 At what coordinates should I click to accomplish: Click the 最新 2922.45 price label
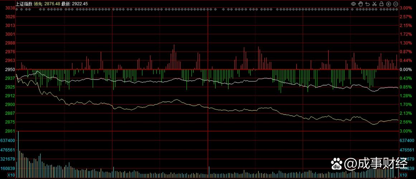[75, 4]
